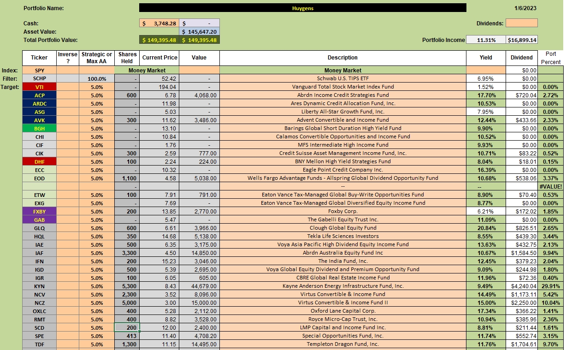Select the SCHP filter ticker cell

[x=39, y=78]
